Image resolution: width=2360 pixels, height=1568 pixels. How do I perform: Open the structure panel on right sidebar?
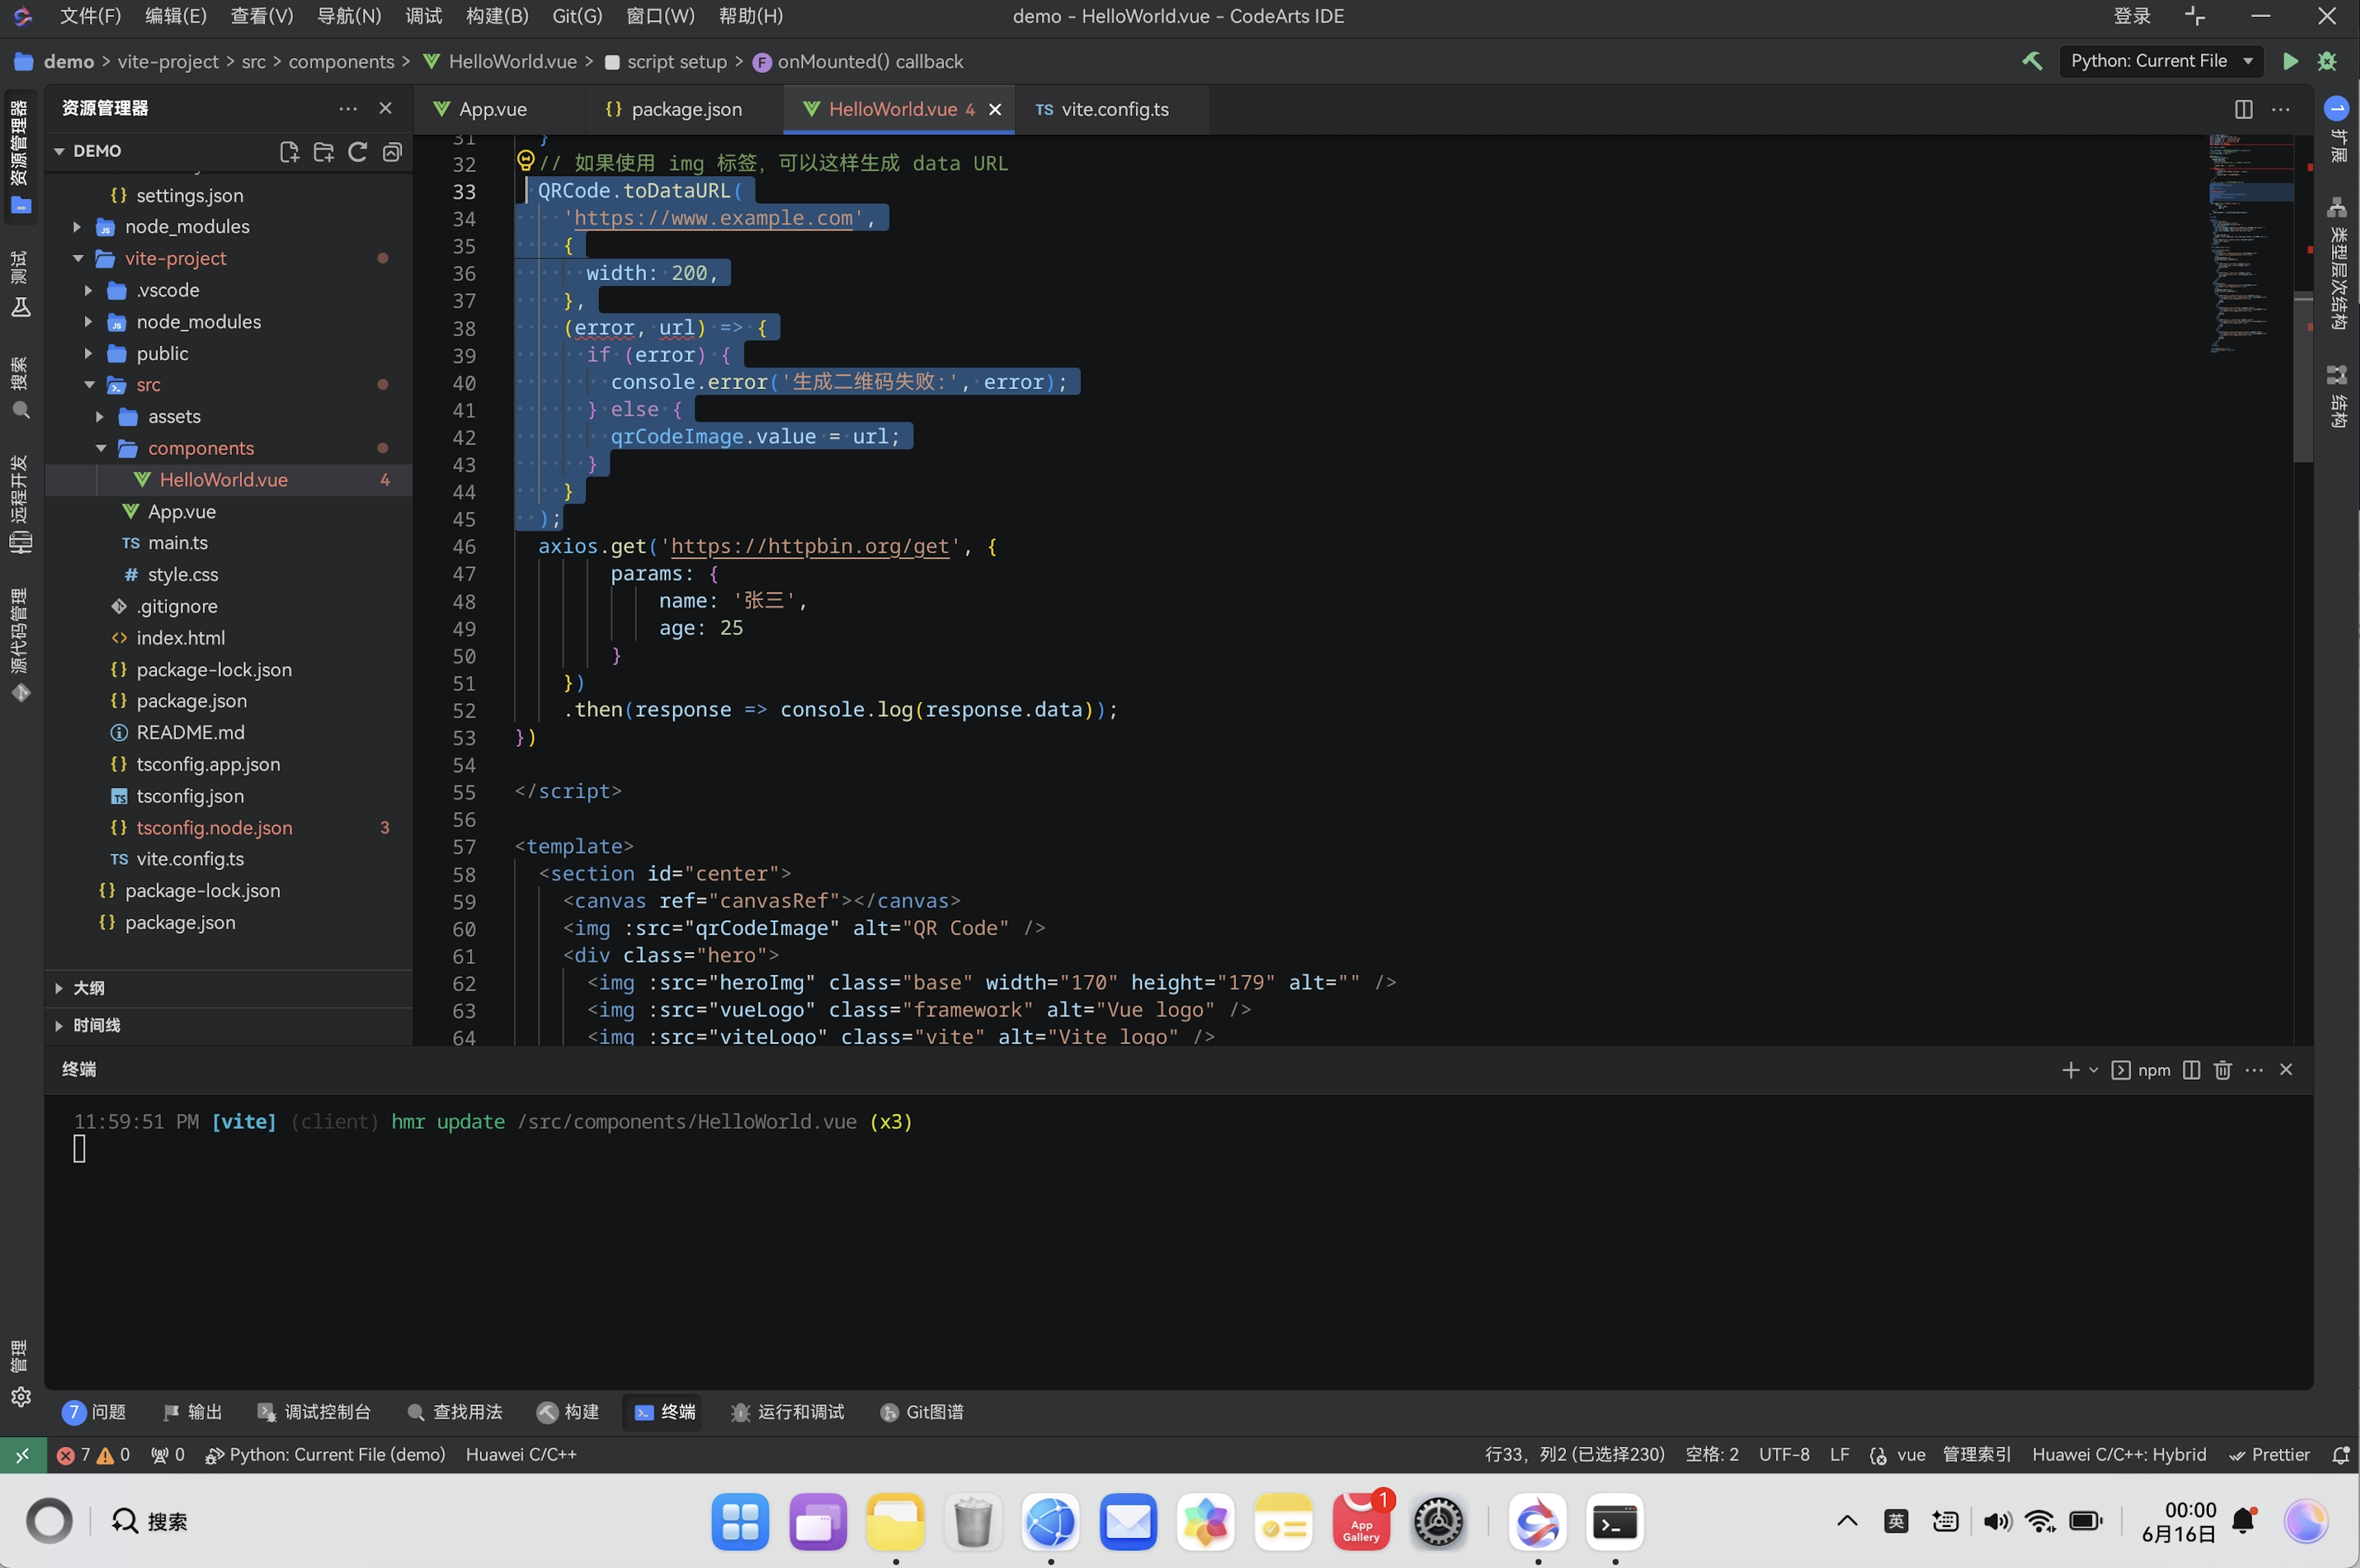[2337, 396]
